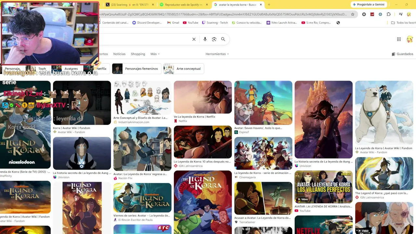Open the Google account avatar menu
Viewport: 416px width, 234px height.
click(409, 39)
